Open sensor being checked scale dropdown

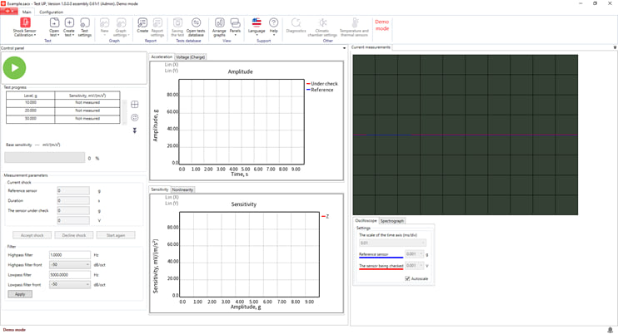point(414,266)
